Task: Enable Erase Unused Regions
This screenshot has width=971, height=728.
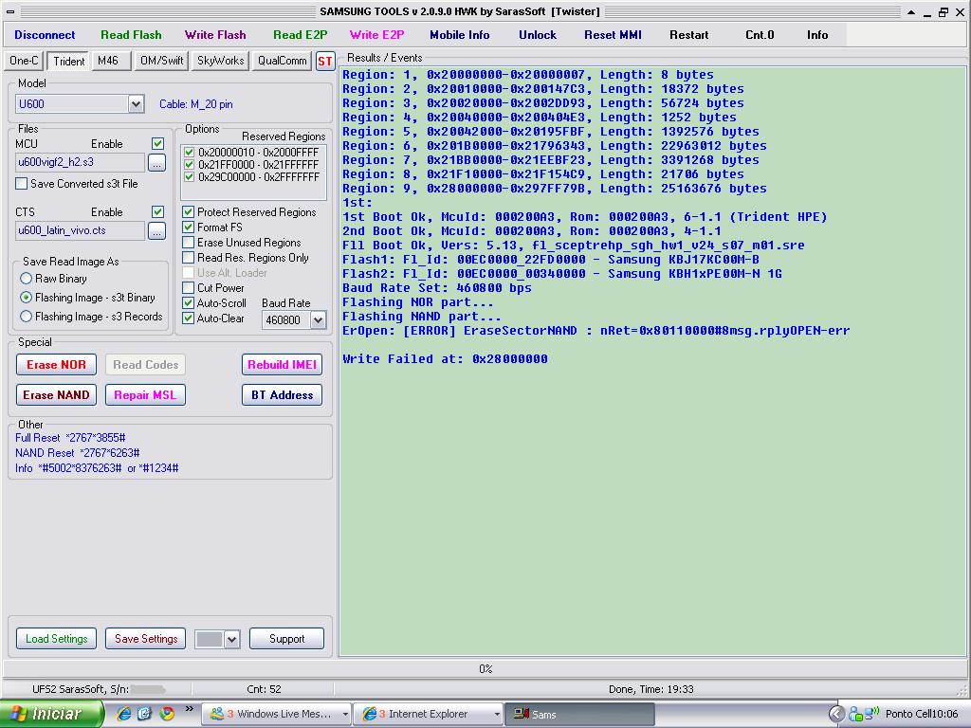Action: point(189,243)
